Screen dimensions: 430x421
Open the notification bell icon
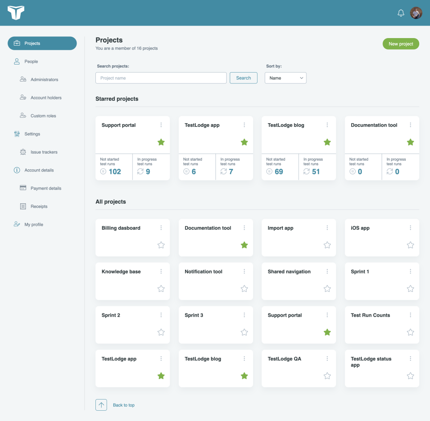point(401,13)
